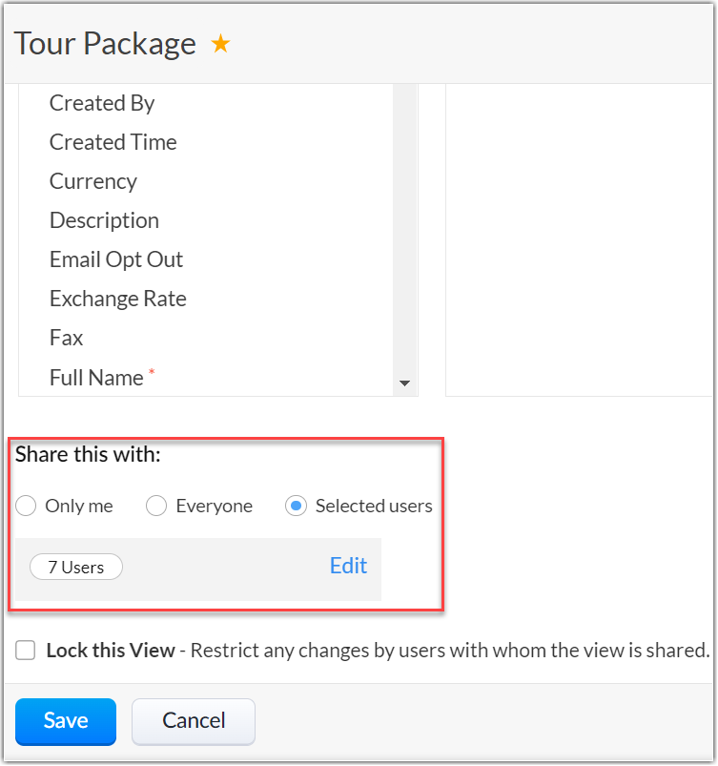Select Email Opt Out in the list

[x=116, y=259]
